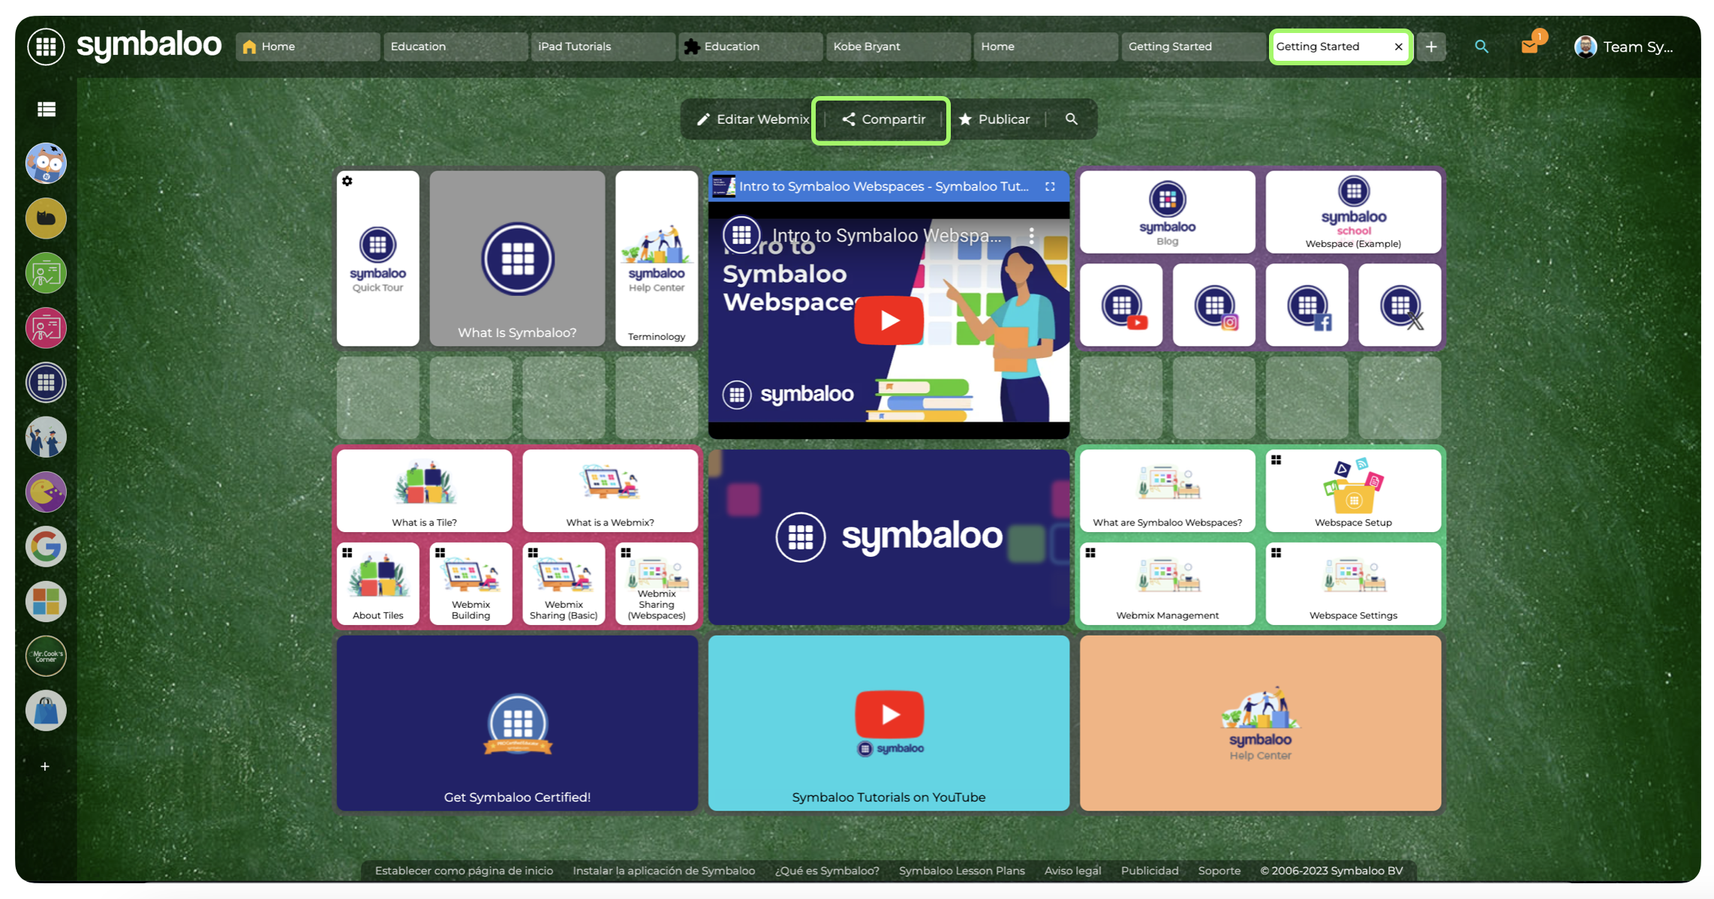The height and width of the screenshot is (899, 1714).
Task: Click the Publicidad footer link
Action: (x=1150, y=870)
